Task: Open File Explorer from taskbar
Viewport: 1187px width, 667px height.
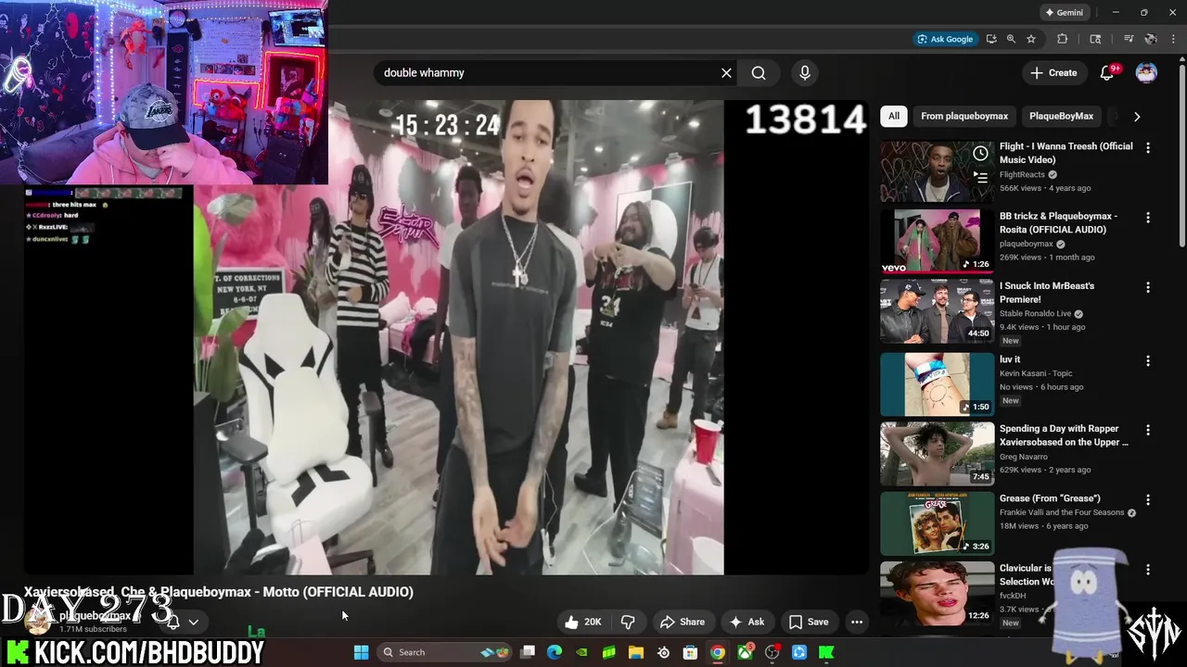Action: tap(636, 652)
